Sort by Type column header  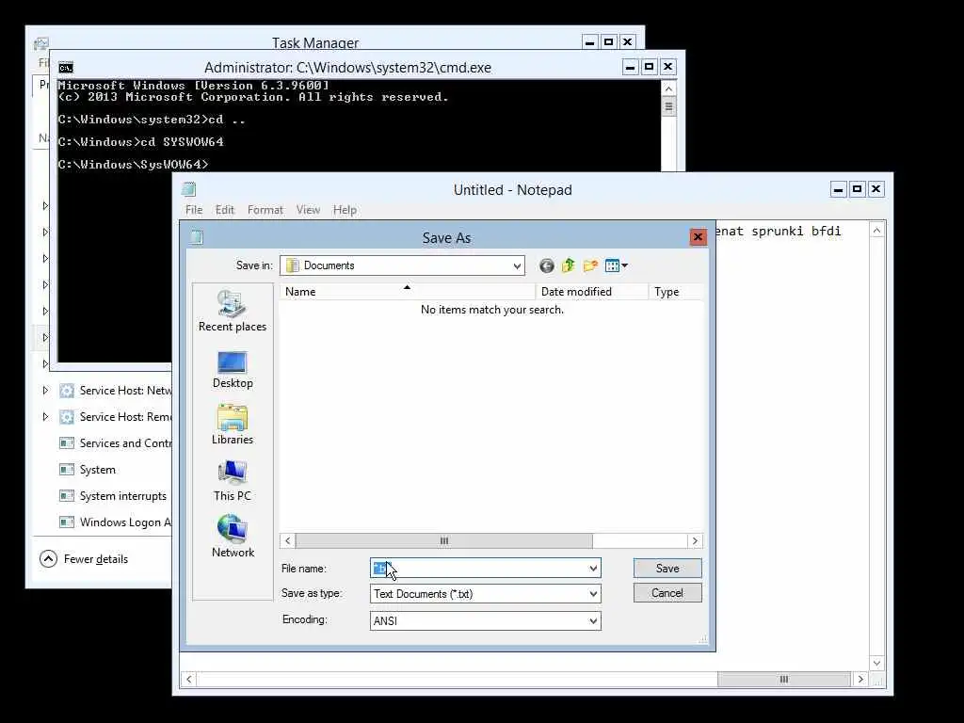click(x=676, y=292)
